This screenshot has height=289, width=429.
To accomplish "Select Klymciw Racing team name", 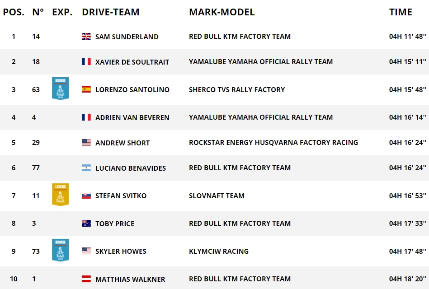I will point(218,251).
